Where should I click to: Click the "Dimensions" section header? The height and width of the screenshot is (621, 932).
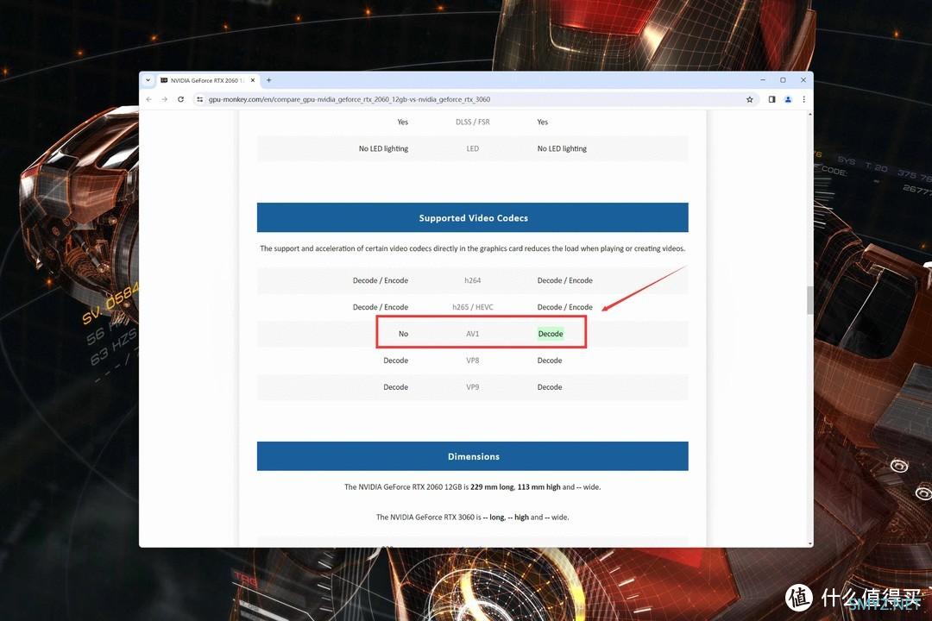coord(473,456)
